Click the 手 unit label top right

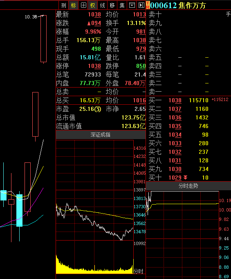tap(228, 14)
